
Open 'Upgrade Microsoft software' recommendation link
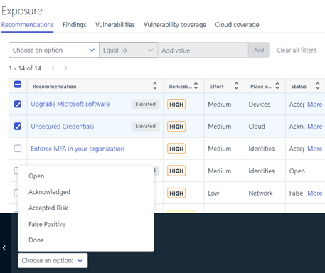tap(70, 104)
